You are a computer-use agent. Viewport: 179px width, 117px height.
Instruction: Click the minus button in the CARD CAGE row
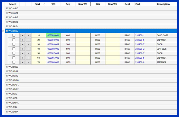(x=28, y=36)
